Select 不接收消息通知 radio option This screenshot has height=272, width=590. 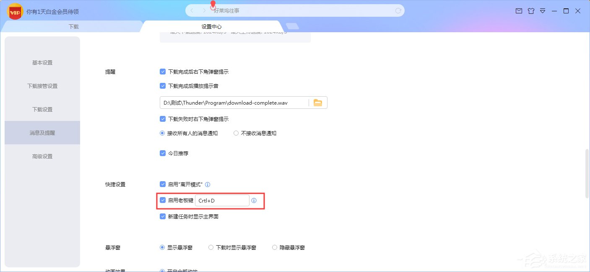[236, 133]
